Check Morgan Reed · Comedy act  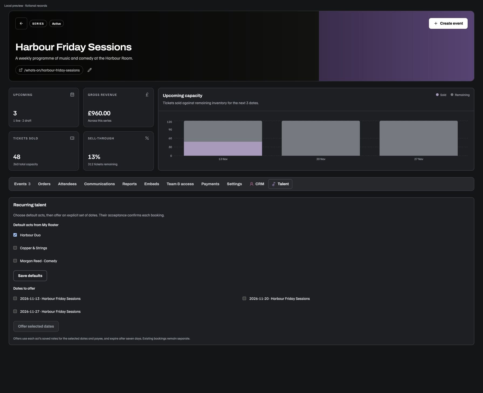click(x=15, y=261)
